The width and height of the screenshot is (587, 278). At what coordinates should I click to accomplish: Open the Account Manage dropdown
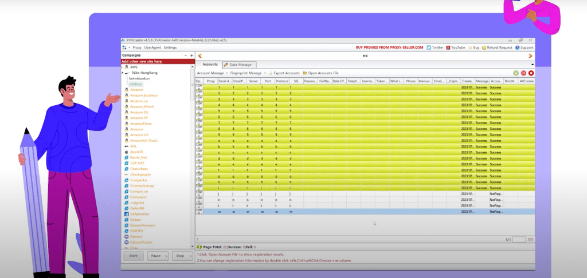click(212, 73)
